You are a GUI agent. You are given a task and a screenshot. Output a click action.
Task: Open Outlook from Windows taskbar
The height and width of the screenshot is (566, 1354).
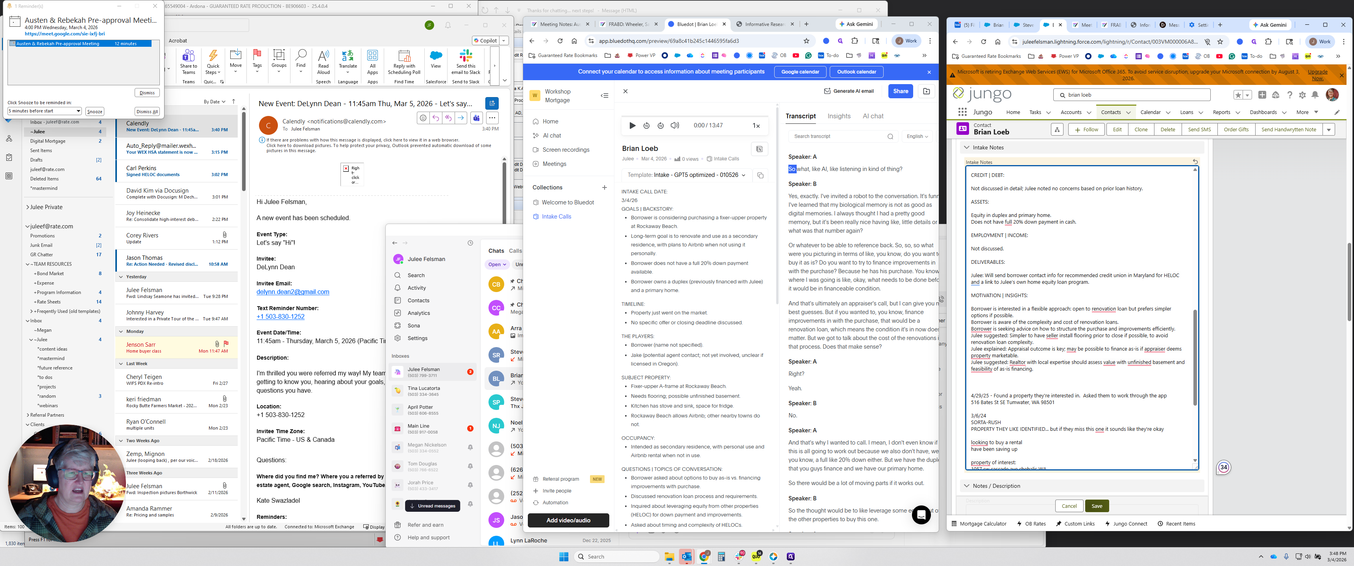686,557
